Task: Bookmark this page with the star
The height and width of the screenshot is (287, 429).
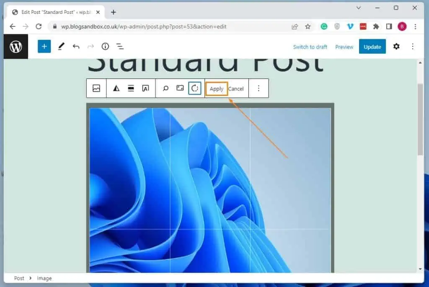Action: pos(308,26)
